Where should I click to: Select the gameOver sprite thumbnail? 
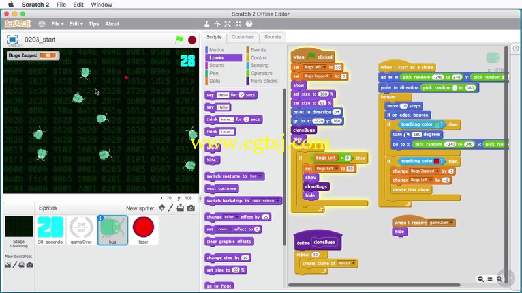pos(81,230)
